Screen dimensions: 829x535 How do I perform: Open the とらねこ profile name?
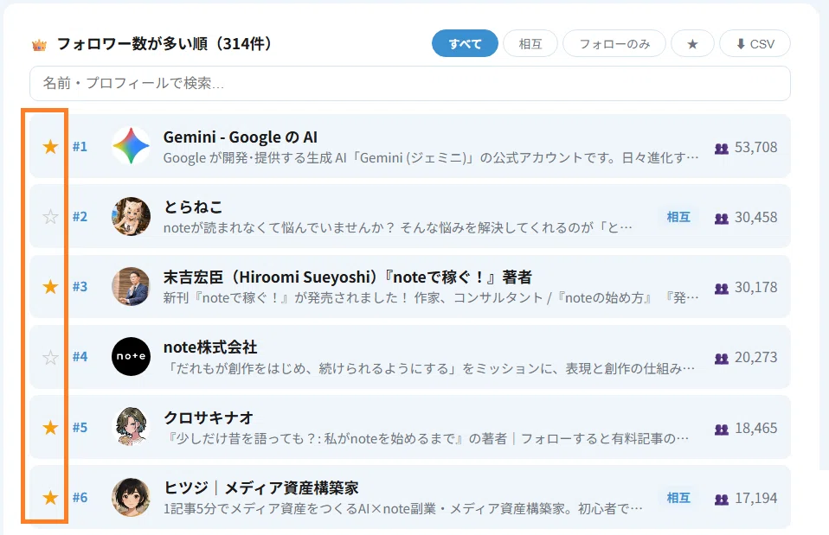(193, 207)
